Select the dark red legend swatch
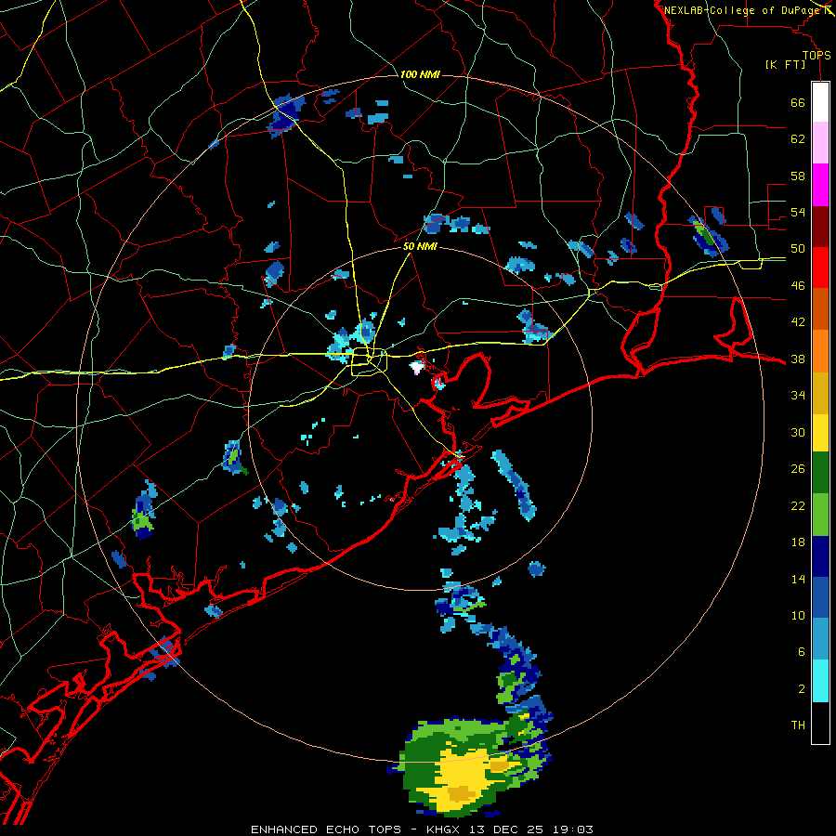The image size is (836, 836). point(820,226)
